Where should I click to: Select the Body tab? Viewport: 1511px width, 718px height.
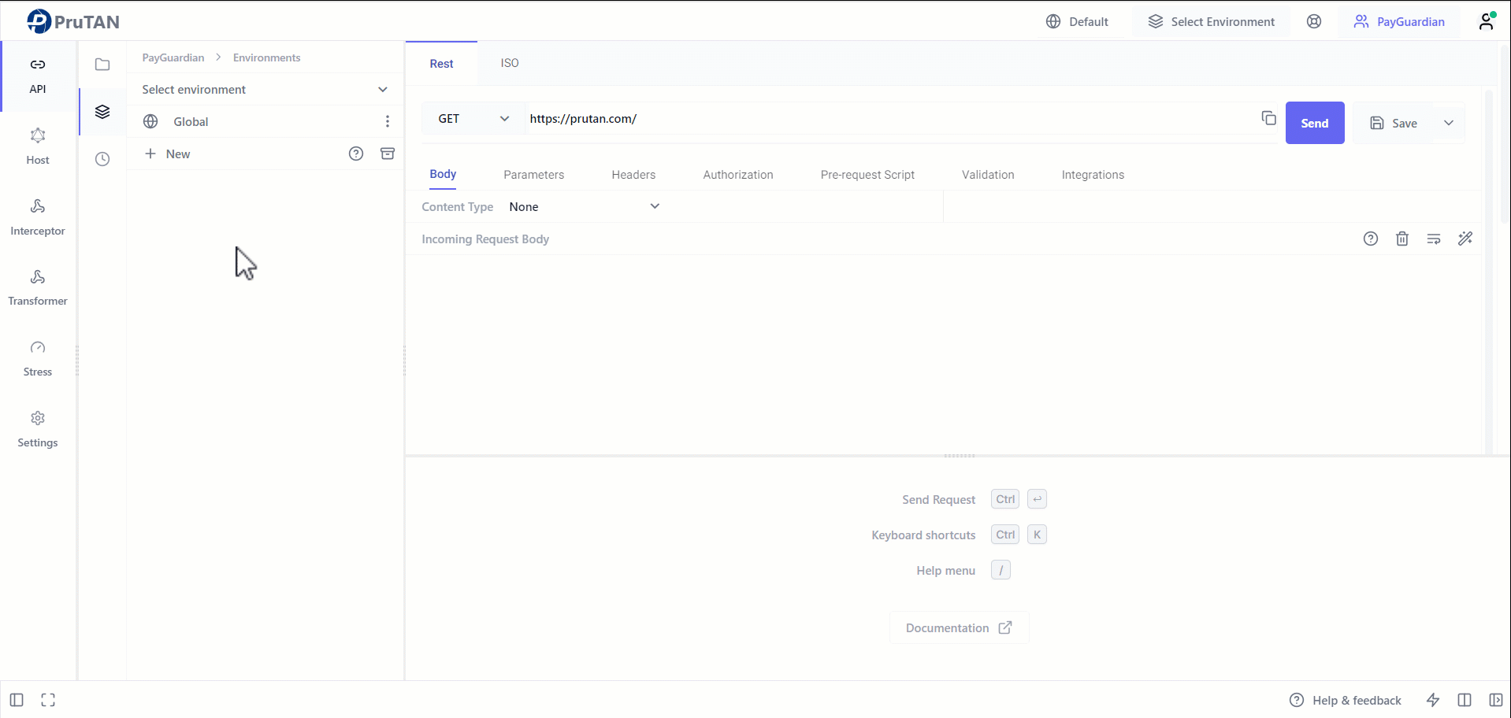coord(443,174)
